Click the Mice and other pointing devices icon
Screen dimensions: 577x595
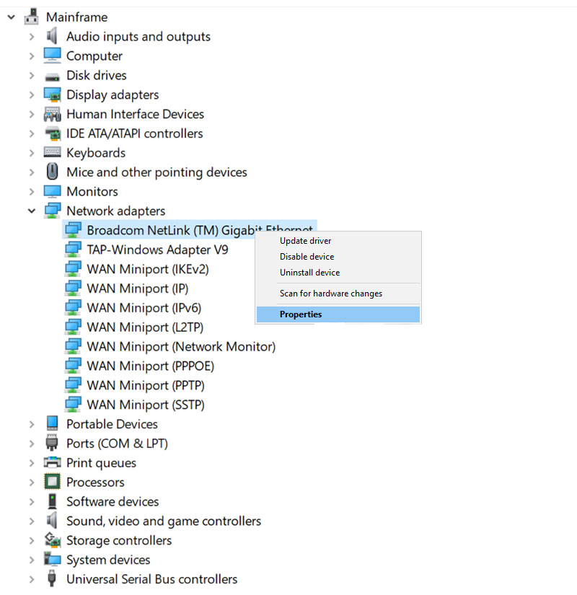52,172
